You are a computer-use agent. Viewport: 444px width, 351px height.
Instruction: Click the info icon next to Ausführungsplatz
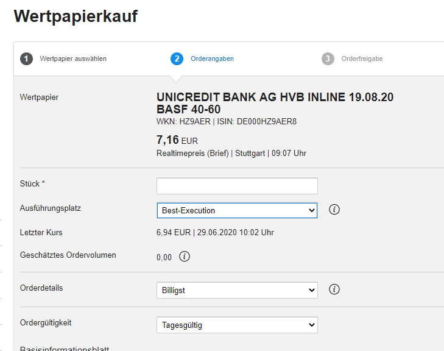[x=334, y=210]
